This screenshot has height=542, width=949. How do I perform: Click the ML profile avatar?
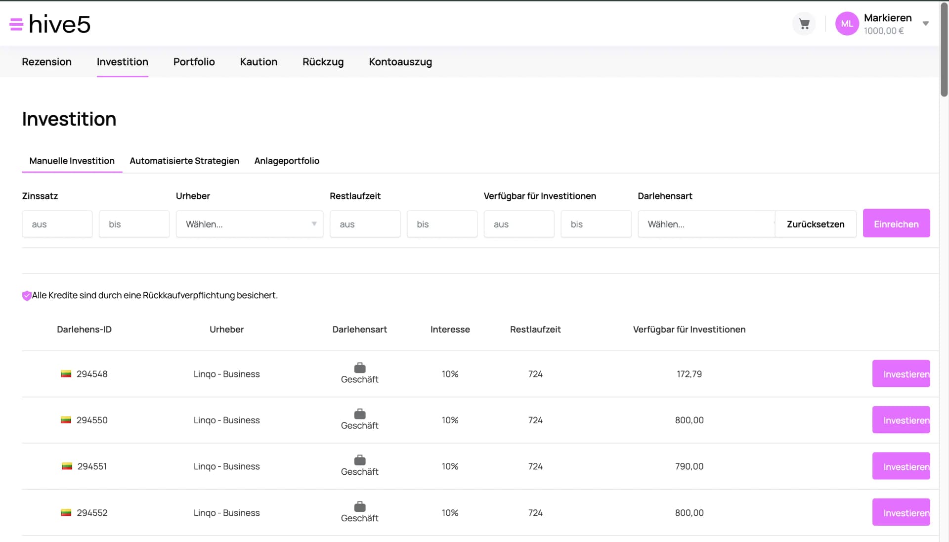click(x=847, y=24)
